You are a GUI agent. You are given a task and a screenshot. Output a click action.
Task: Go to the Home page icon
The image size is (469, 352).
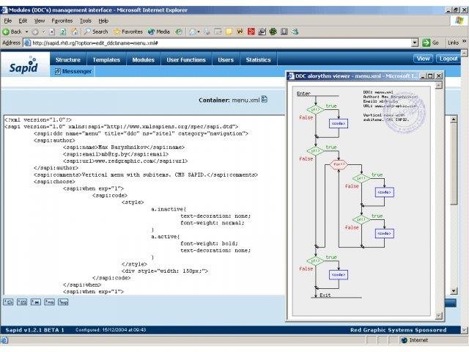point(74,32)
